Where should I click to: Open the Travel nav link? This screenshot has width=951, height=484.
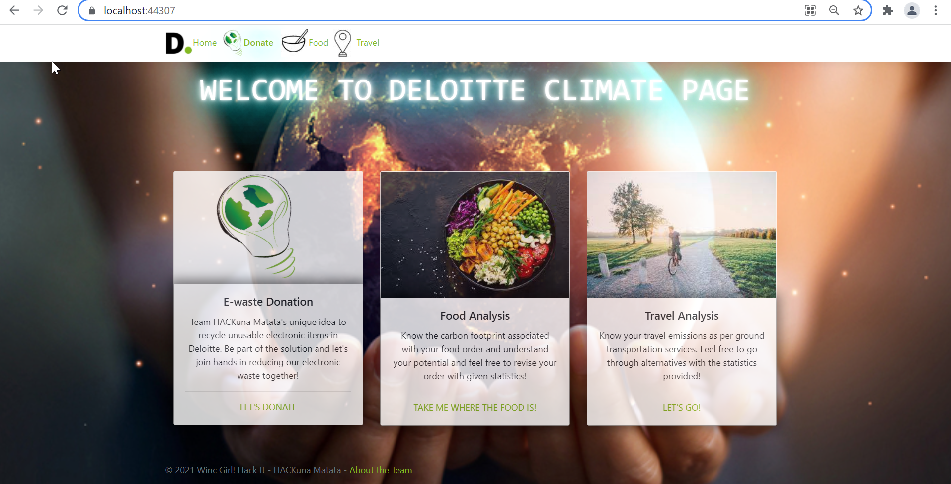click(368, 43)
